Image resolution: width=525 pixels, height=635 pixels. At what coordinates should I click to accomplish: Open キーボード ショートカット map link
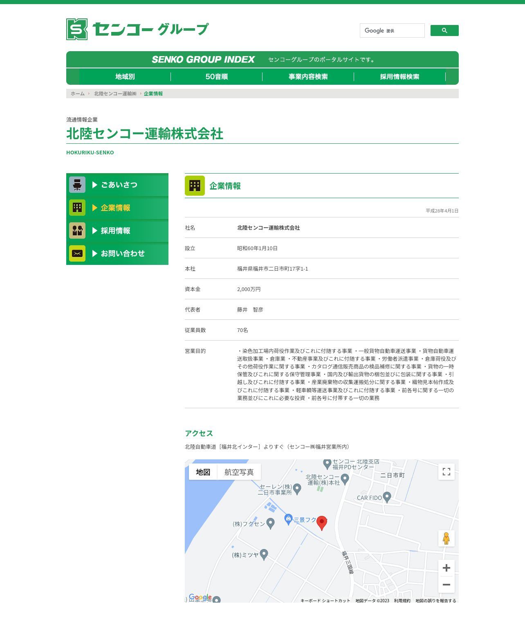click(325, 601)
